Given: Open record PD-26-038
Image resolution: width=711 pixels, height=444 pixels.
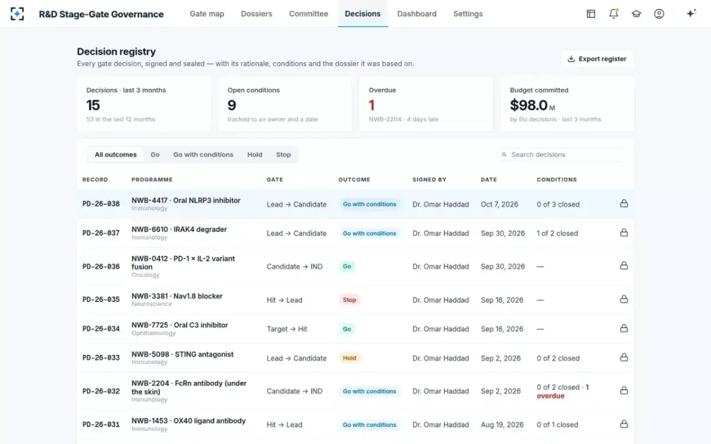Looking at the screenshot, I should (101, 204).
